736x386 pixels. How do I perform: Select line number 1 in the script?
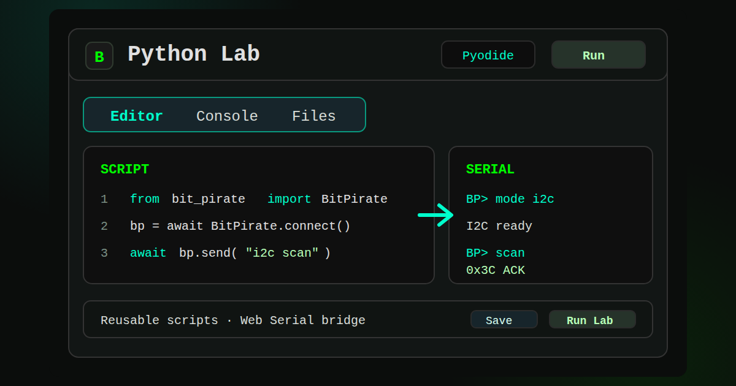click(x=104, y=199)
